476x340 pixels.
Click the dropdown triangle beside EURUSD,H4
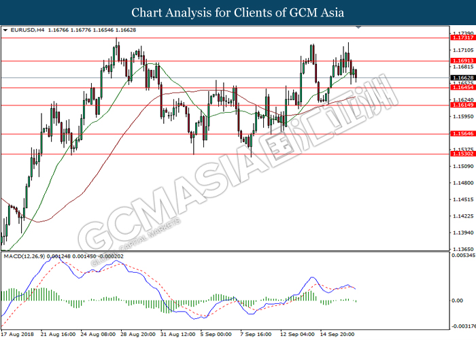[x=5, y=31]
